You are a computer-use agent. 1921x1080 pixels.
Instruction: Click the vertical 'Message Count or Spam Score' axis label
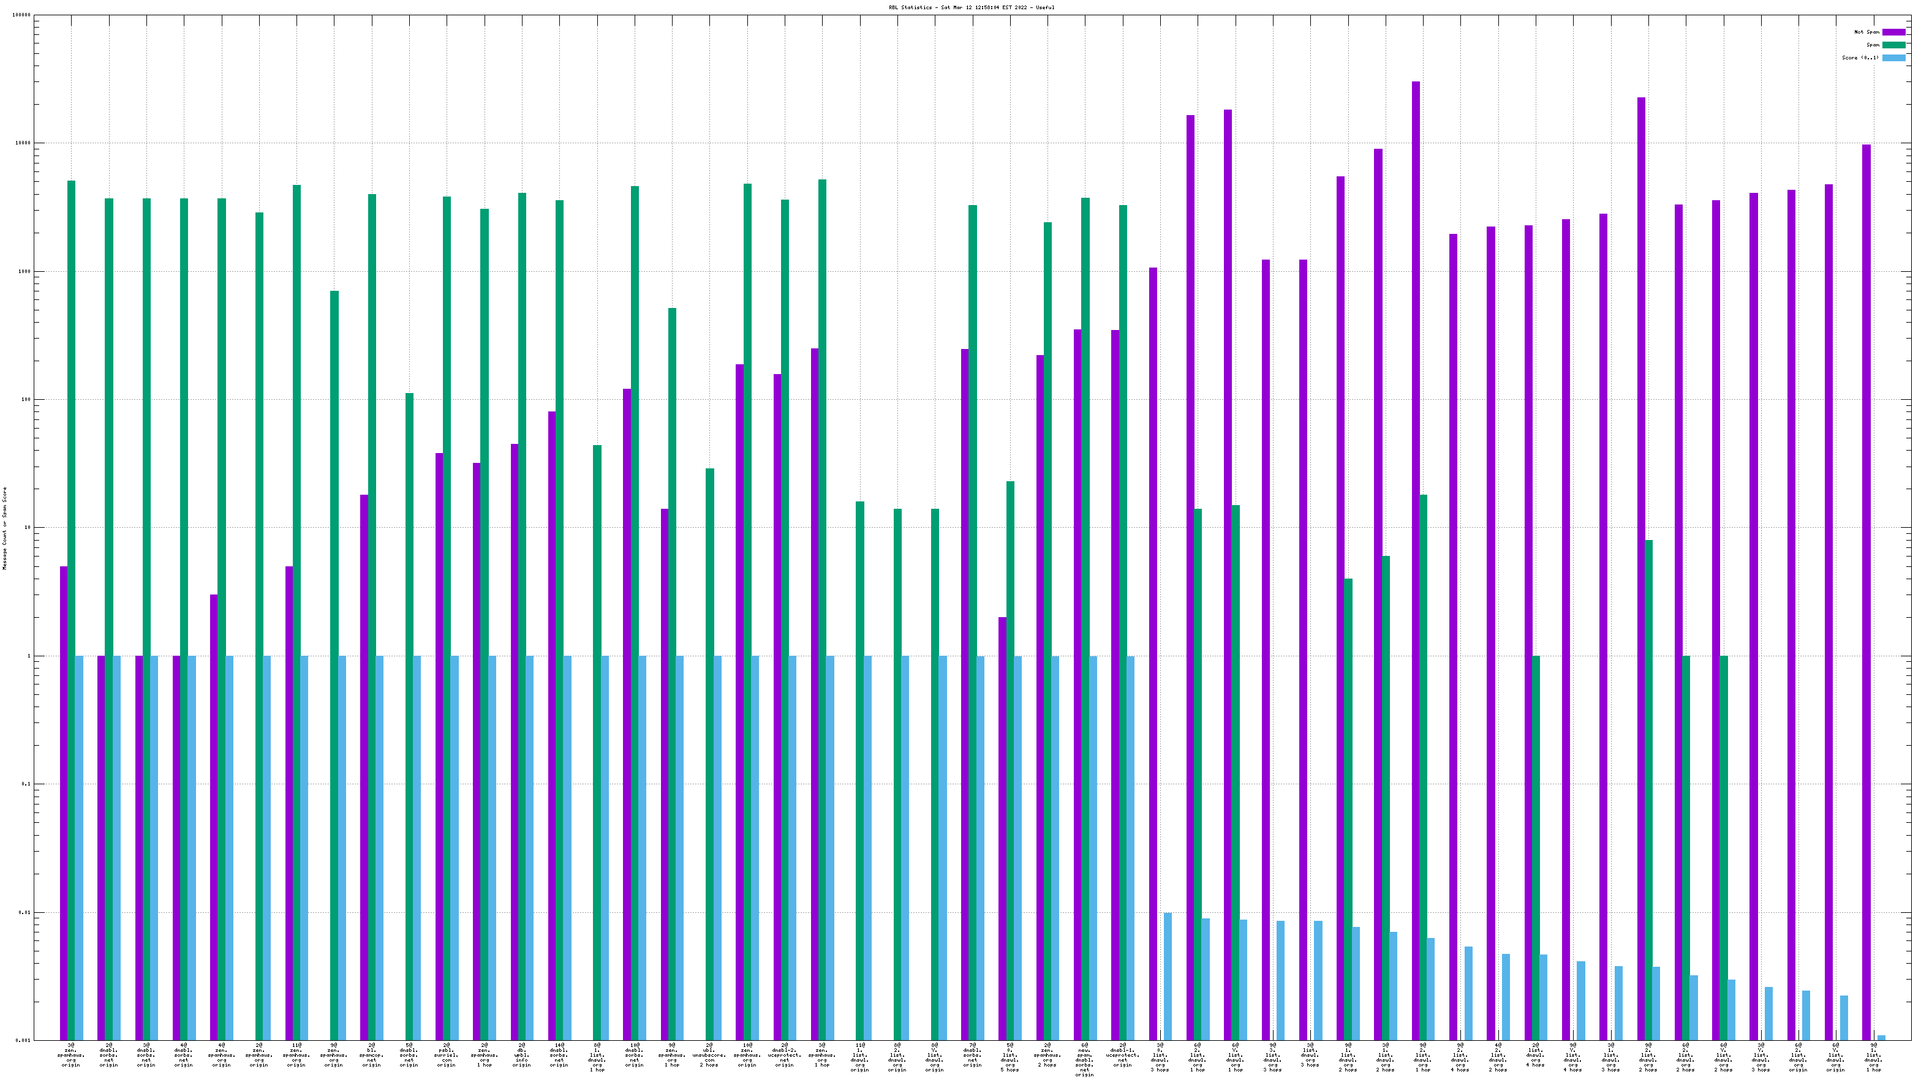tap(4, 528)
